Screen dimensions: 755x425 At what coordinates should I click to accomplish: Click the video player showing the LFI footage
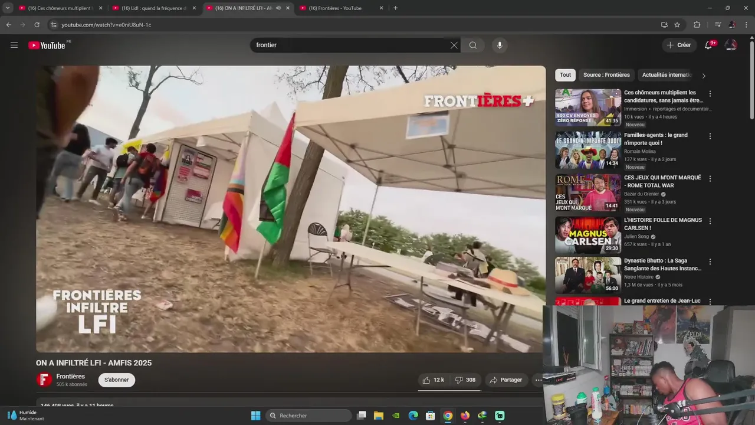coord(291,209)
